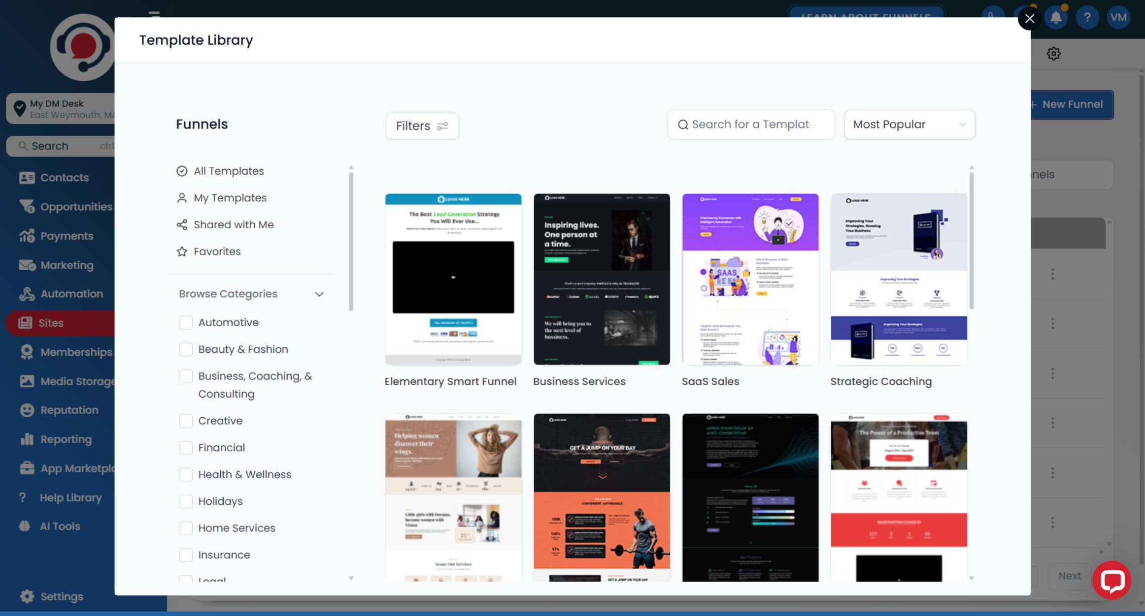Click the Automation icon in sidebar

click(x=27, y=294)
